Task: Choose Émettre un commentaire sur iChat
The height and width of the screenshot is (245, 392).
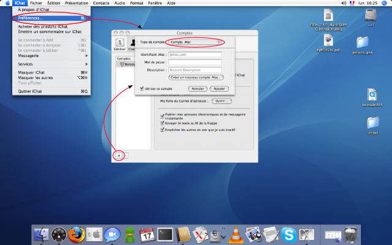Action: coord(51,31)
